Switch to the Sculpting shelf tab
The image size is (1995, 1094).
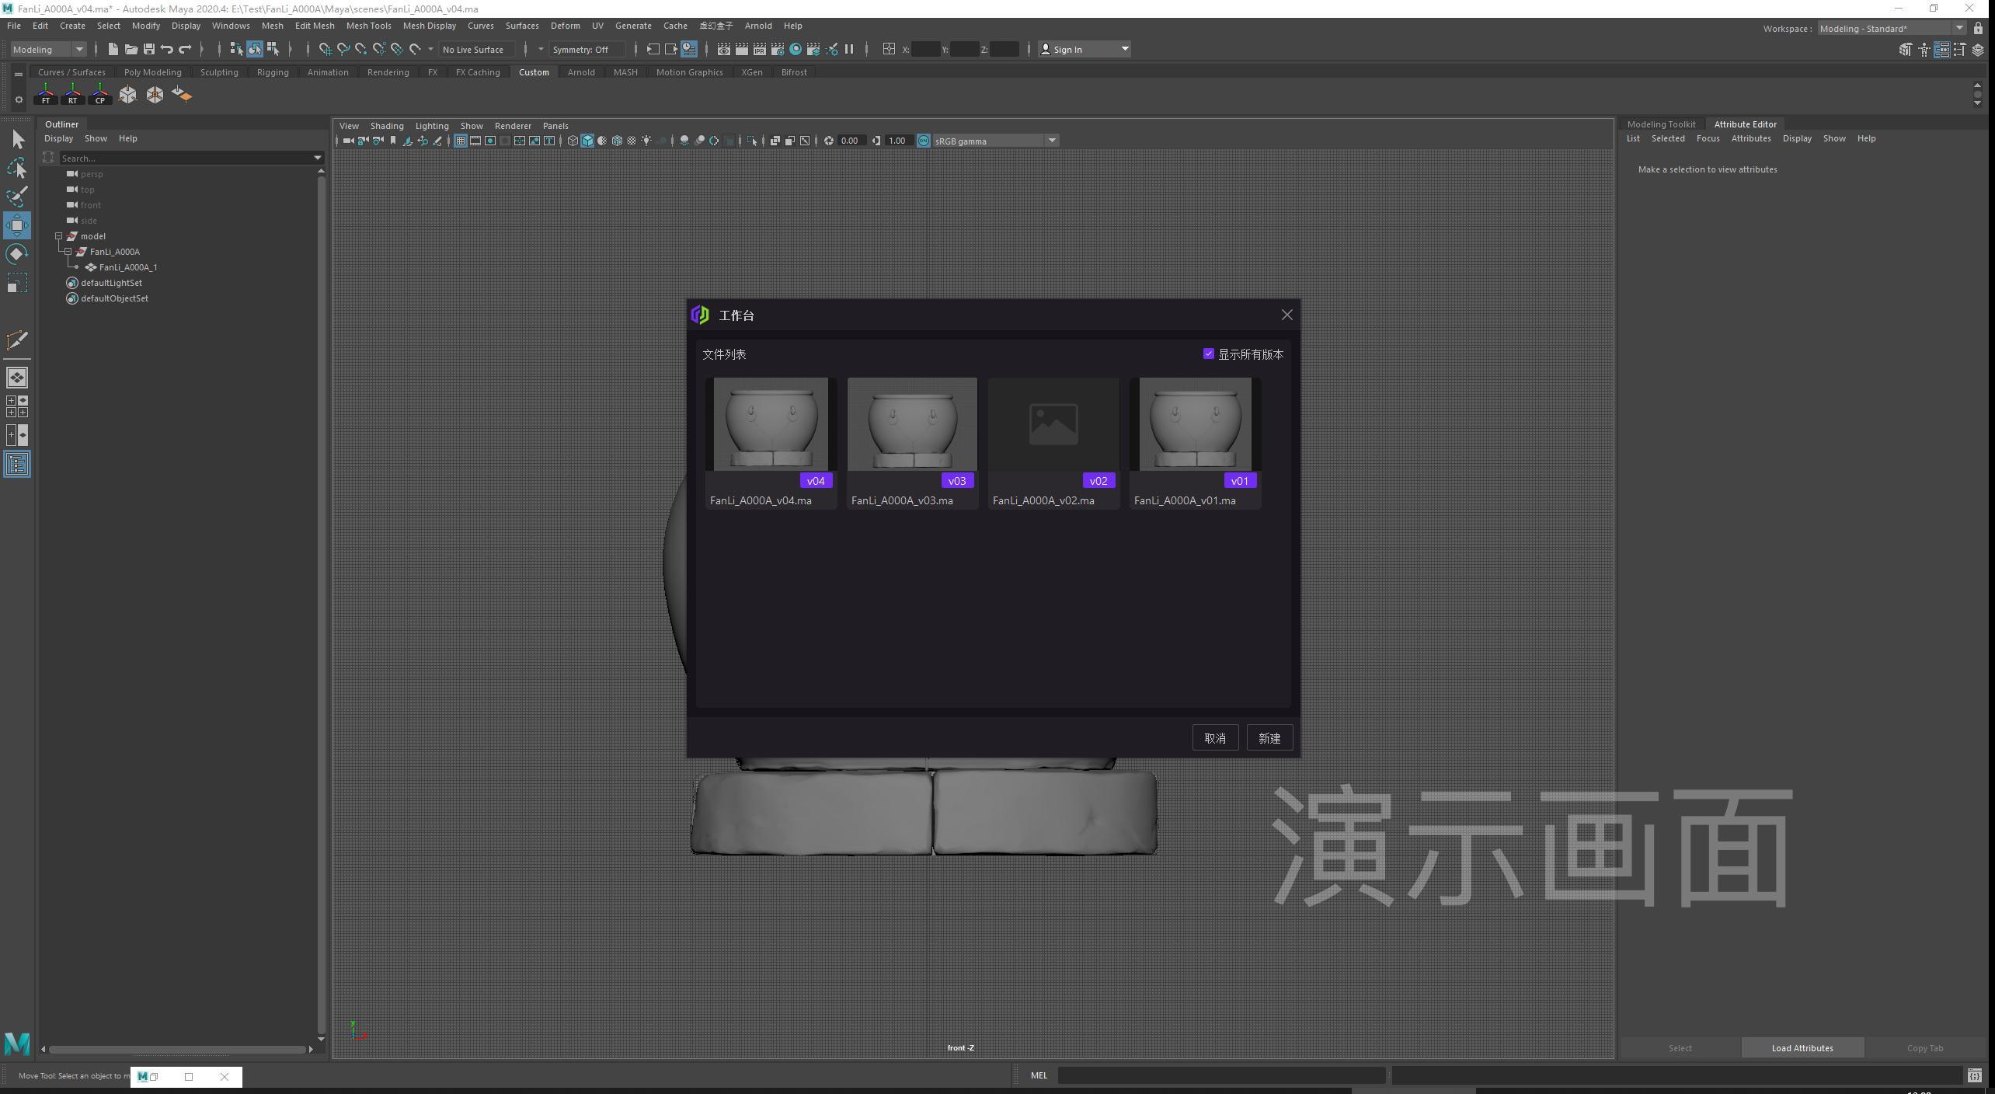click(x=219, y=72)
